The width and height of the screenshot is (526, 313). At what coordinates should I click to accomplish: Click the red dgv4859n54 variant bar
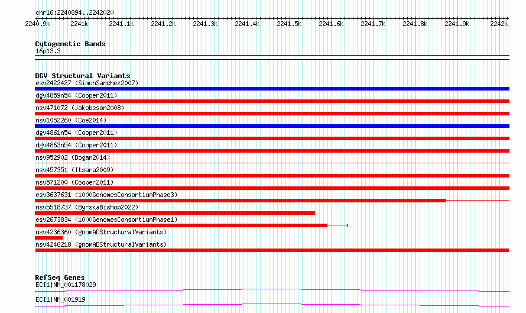pyautogui.click(x=272, y=101)
